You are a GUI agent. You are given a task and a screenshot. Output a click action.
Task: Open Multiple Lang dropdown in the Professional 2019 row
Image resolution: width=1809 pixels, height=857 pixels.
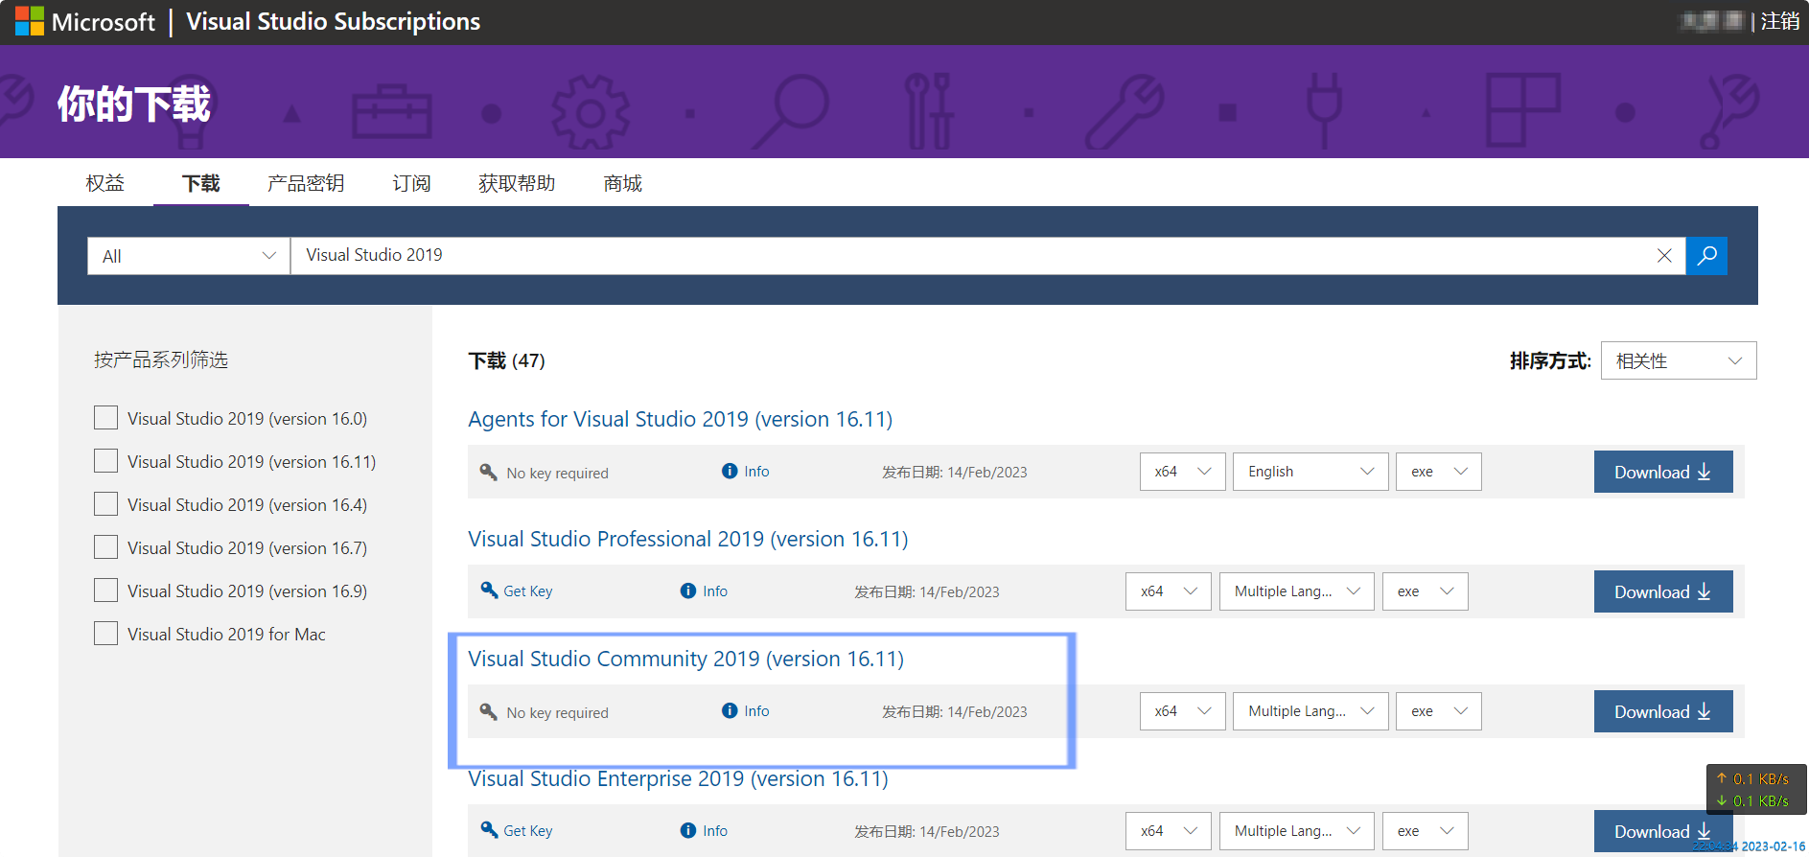[1297, 591]
